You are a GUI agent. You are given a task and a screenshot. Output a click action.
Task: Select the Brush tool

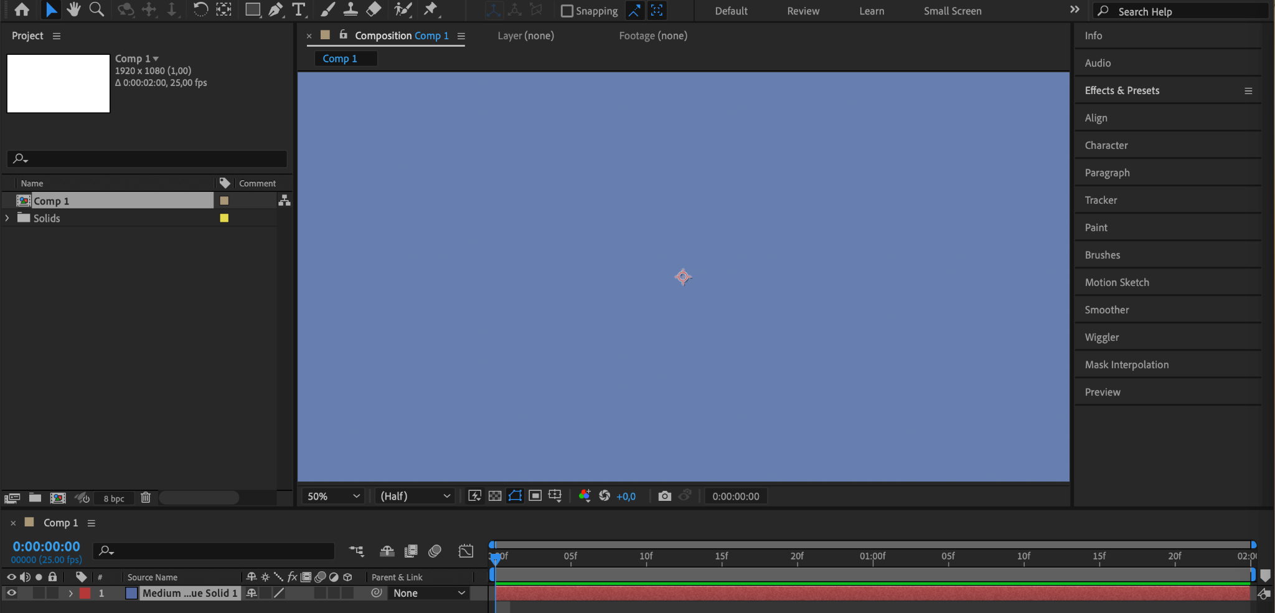(x=327, y=10)
